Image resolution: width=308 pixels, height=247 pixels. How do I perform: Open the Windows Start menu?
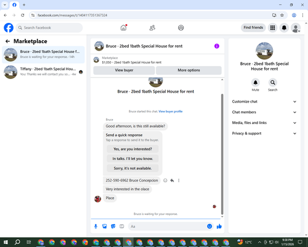(6, 242)
